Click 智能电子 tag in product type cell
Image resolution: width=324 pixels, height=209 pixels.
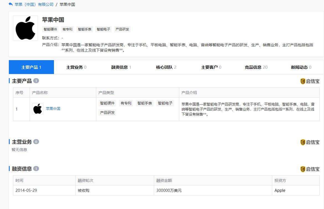click(x=165, y=103)
